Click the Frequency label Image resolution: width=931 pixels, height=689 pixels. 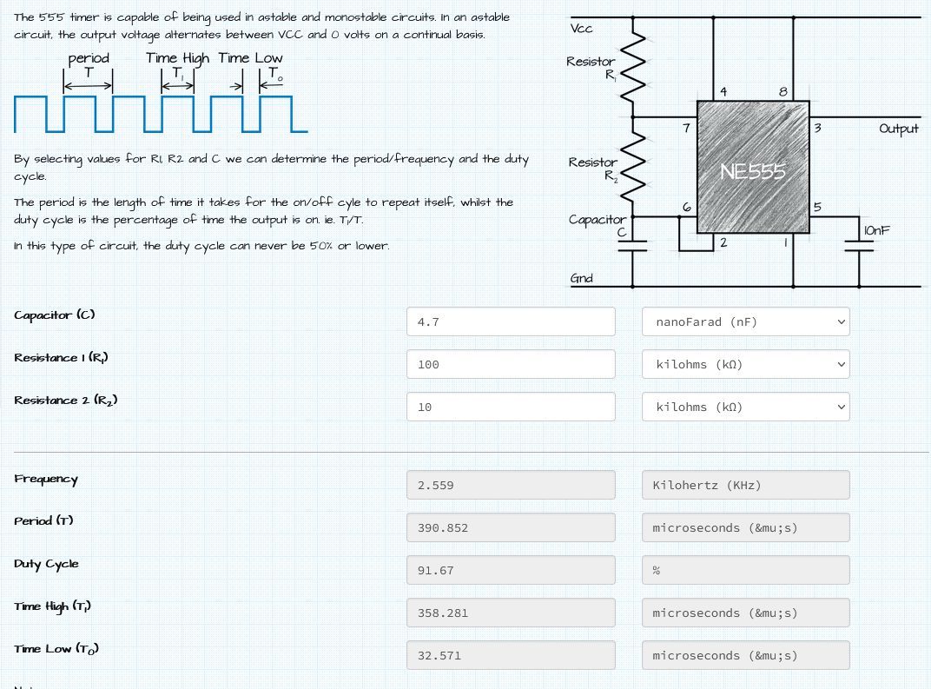tap(46, 479)
